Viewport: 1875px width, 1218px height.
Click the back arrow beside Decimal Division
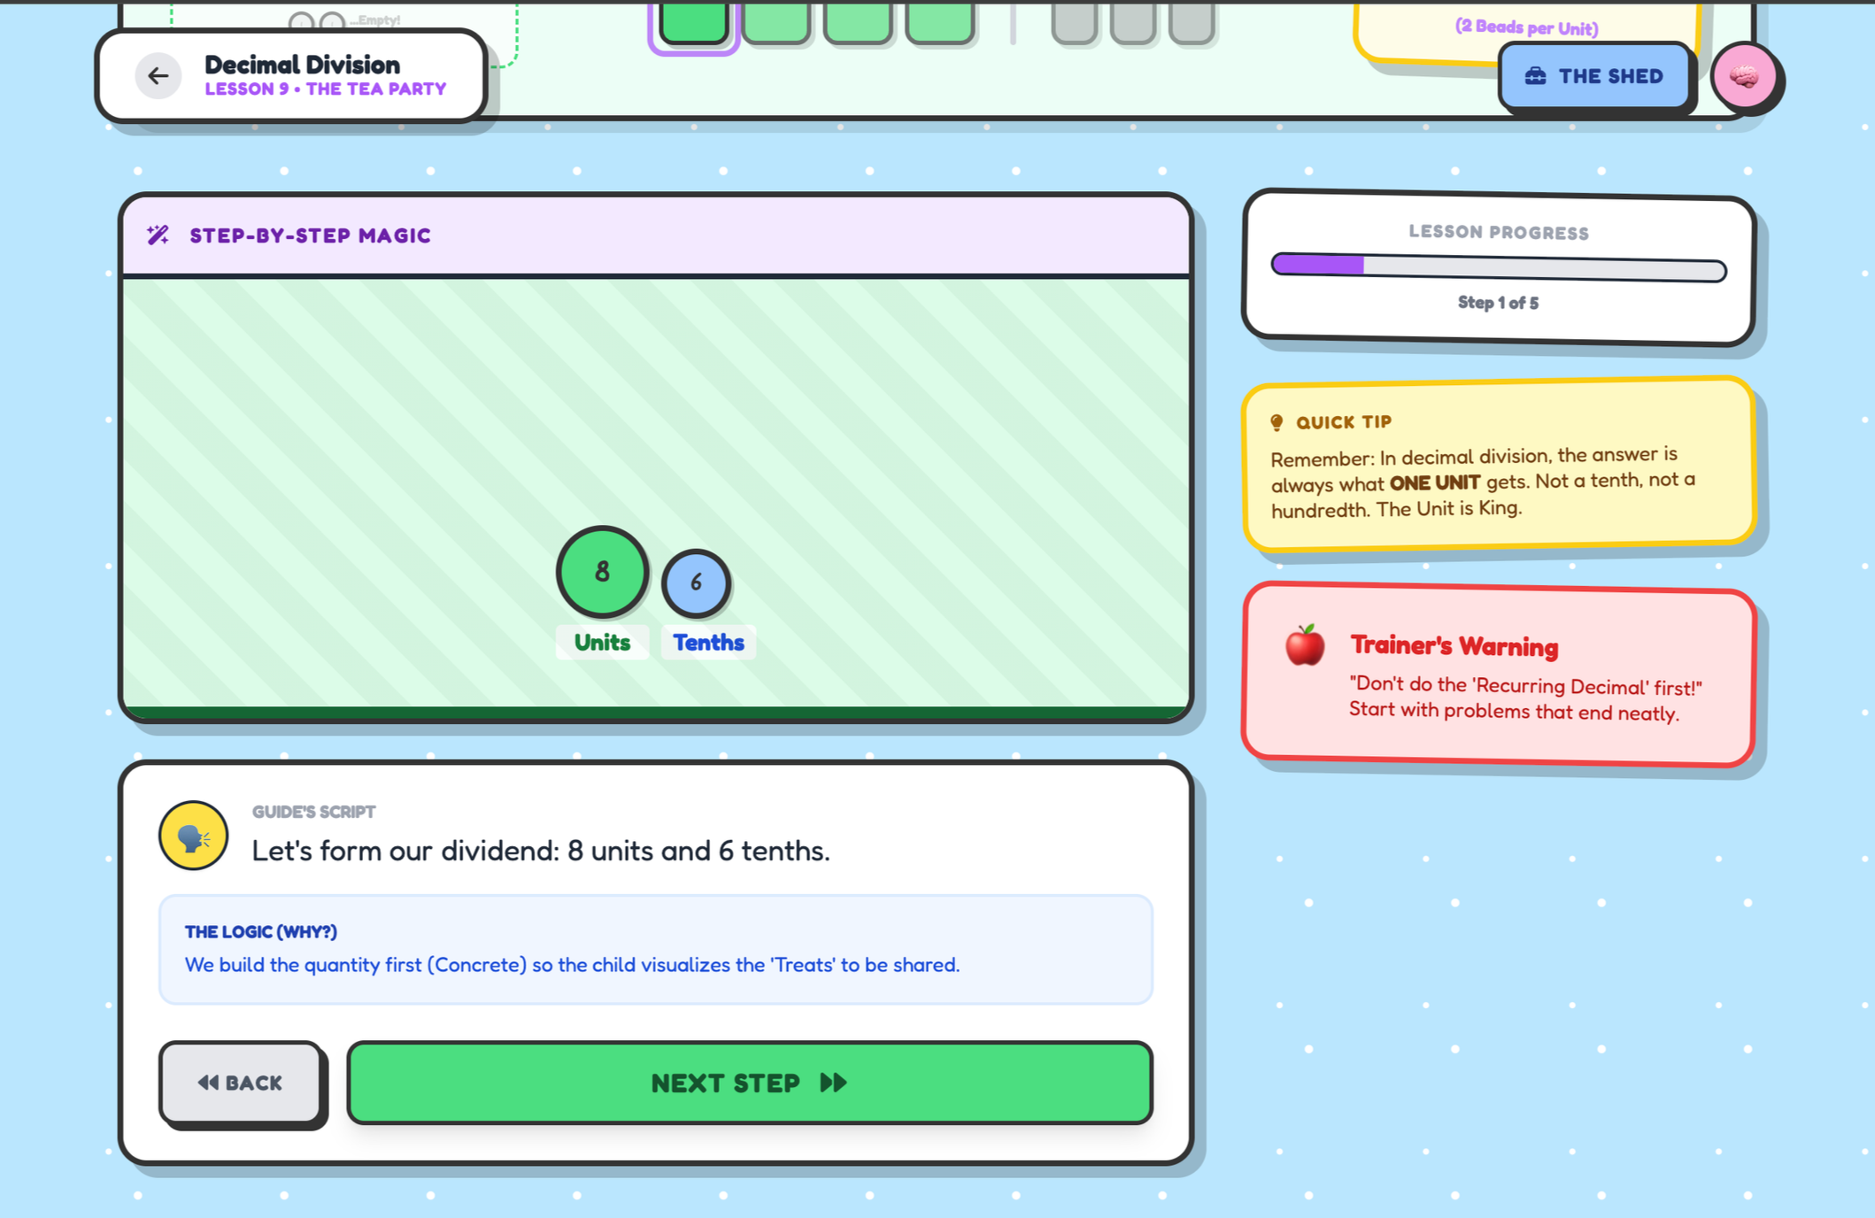pos(159,76)
